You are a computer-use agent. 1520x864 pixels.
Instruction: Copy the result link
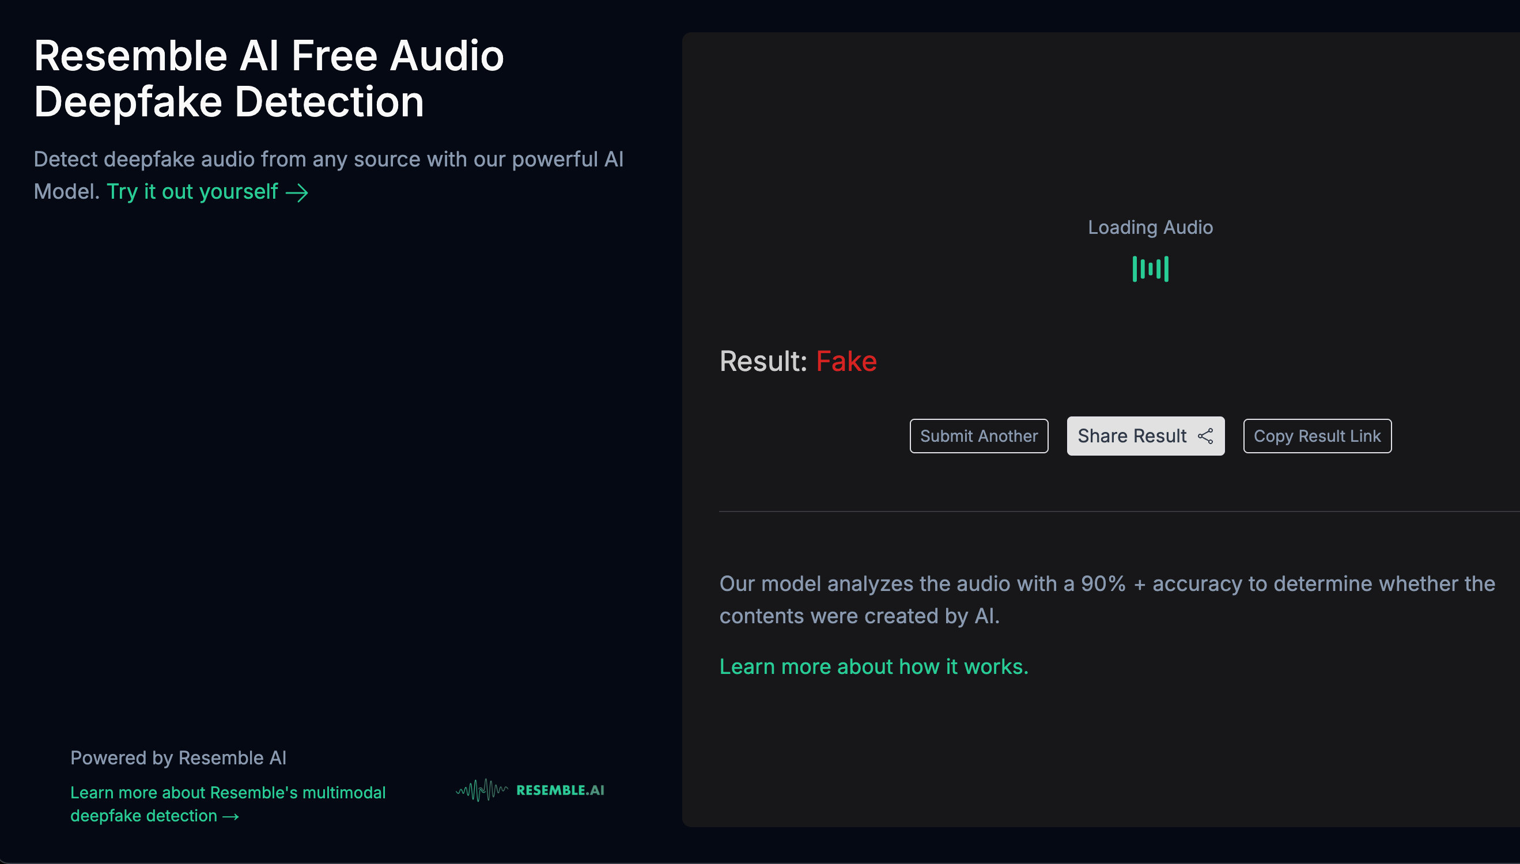pos(1317,436)
